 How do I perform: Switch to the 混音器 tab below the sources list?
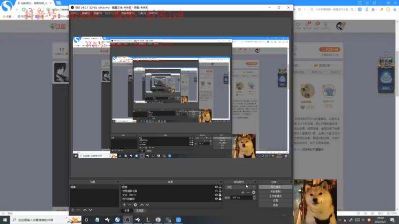(x=140, y=211)
